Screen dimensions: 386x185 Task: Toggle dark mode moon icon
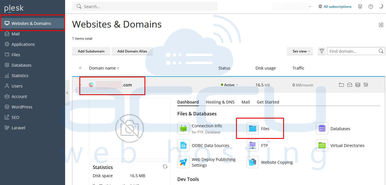[381, 6]
